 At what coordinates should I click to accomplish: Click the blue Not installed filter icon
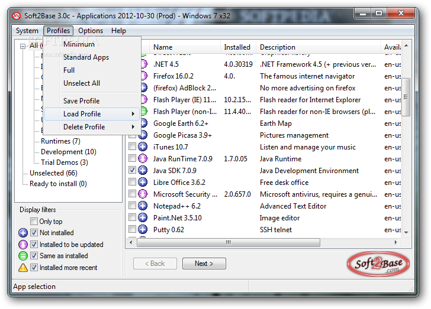pyautogui.click(x=23, y=233)
